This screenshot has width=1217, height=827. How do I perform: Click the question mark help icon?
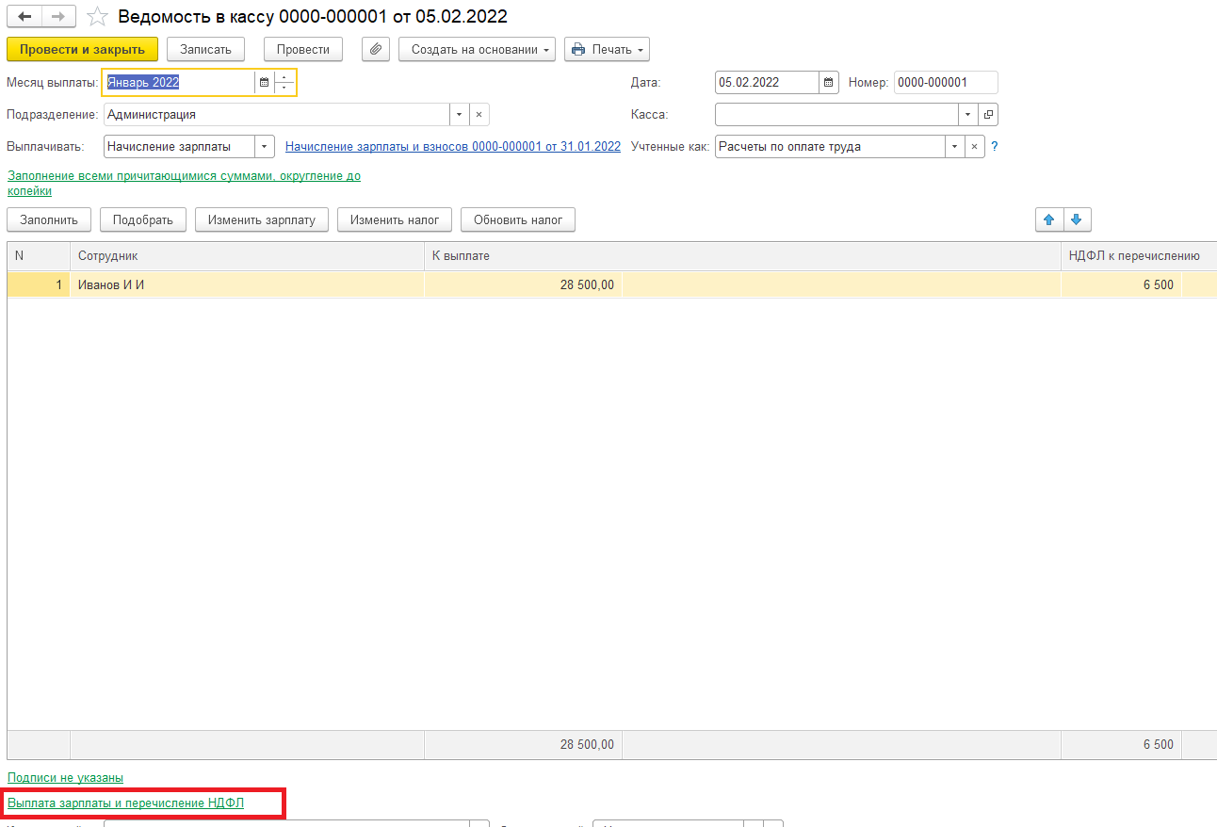(x=994, y=146)
